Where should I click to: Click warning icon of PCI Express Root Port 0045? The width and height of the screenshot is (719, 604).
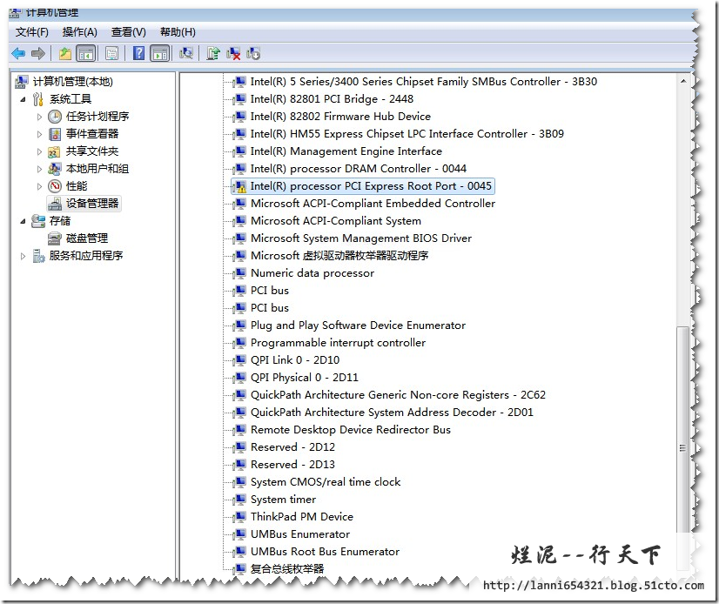[x=239, y=186]
